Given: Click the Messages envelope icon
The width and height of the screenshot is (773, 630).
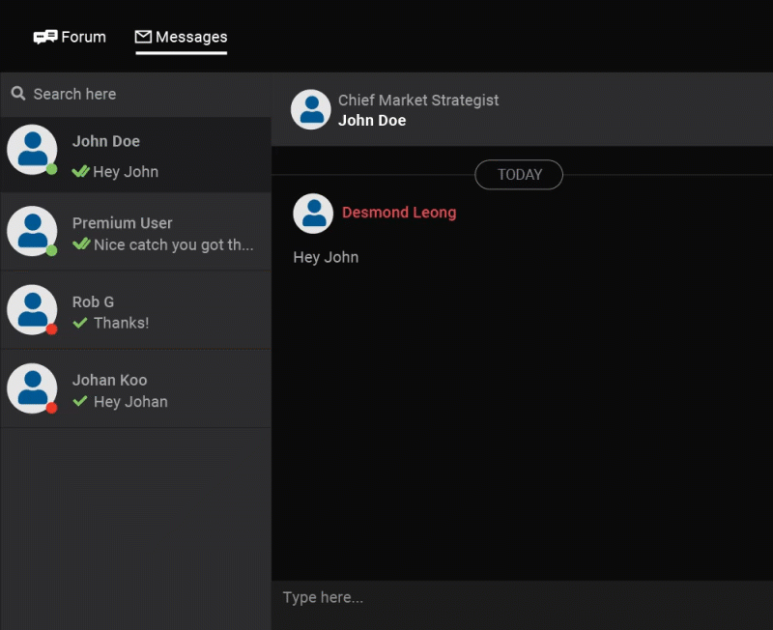Looking at the screenshot, I should click(x=143, y=37).
